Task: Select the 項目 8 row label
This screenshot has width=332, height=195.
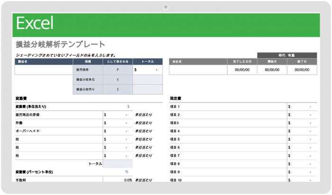Action: 175,164
